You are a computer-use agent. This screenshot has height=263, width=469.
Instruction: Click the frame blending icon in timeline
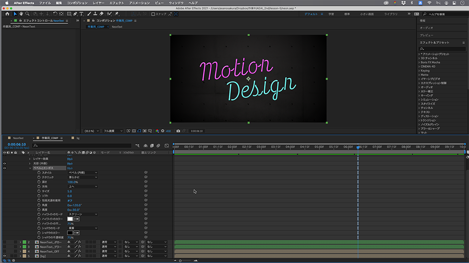(x=152, y=146)
